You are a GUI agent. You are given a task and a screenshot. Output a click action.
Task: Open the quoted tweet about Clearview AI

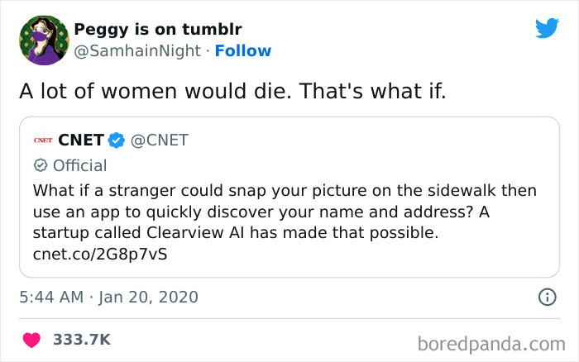(285, 212)
